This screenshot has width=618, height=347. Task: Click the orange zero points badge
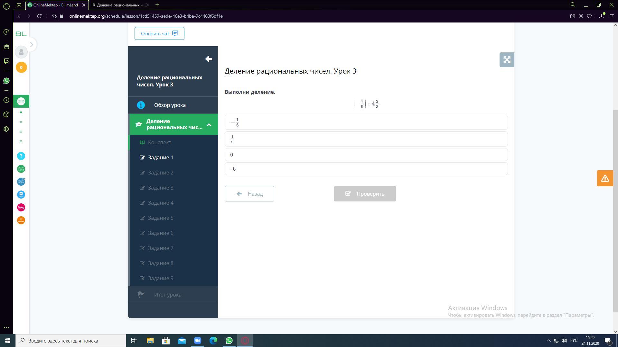pos(21,67)
